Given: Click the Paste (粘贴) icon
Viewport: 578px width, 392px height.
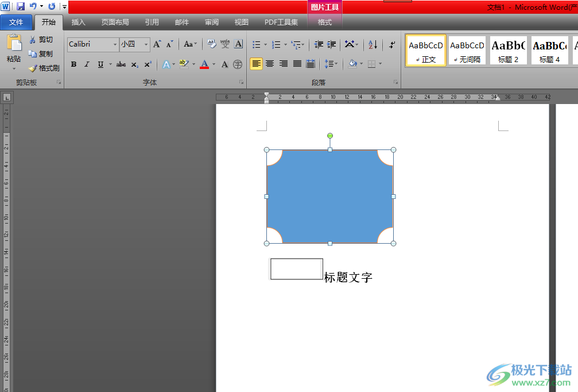Looking at the screenshot, I should (14, 44).
